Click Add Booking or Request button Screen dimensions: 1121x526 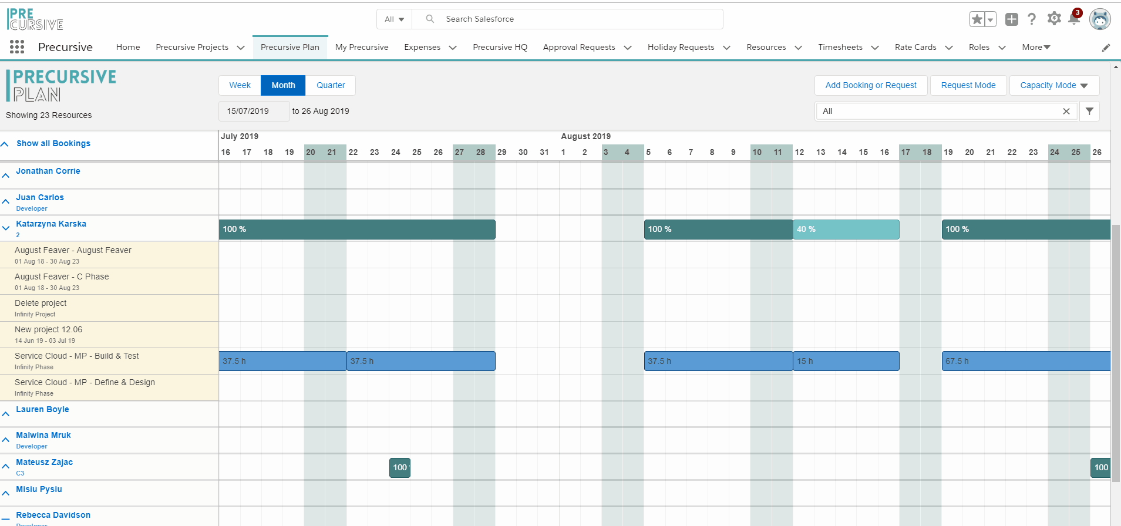[x=871, y=85]
